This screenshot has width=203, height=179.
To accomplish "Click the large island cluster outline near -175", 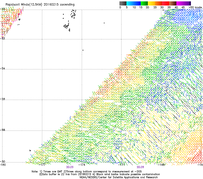I will coord(66,26).
